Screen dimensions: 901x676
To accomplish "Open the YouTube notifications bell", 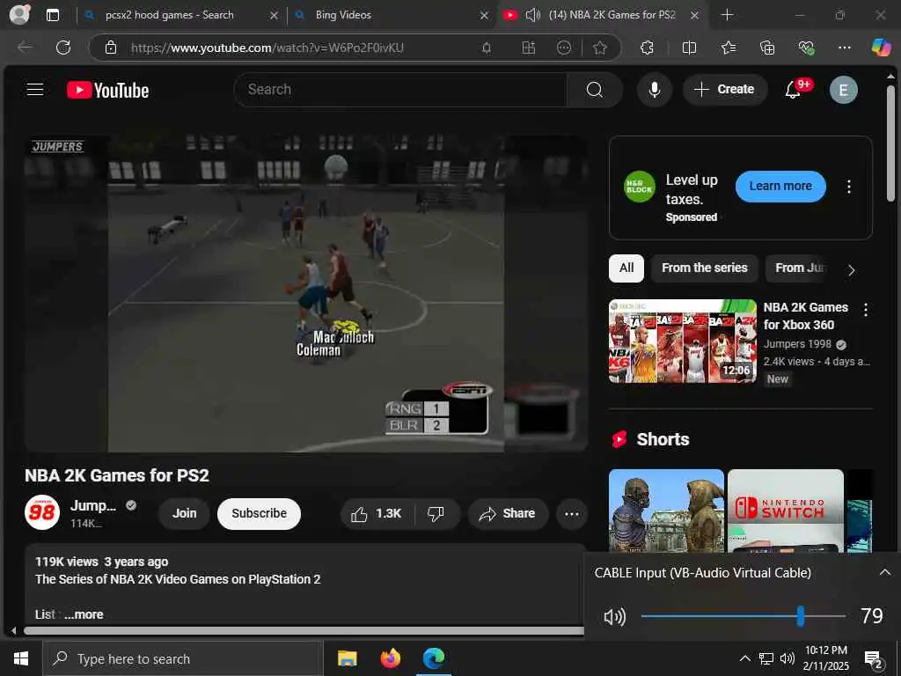I will [x=793, y=90].
